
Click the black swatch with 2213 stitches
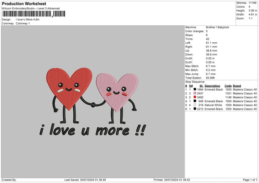195,109
